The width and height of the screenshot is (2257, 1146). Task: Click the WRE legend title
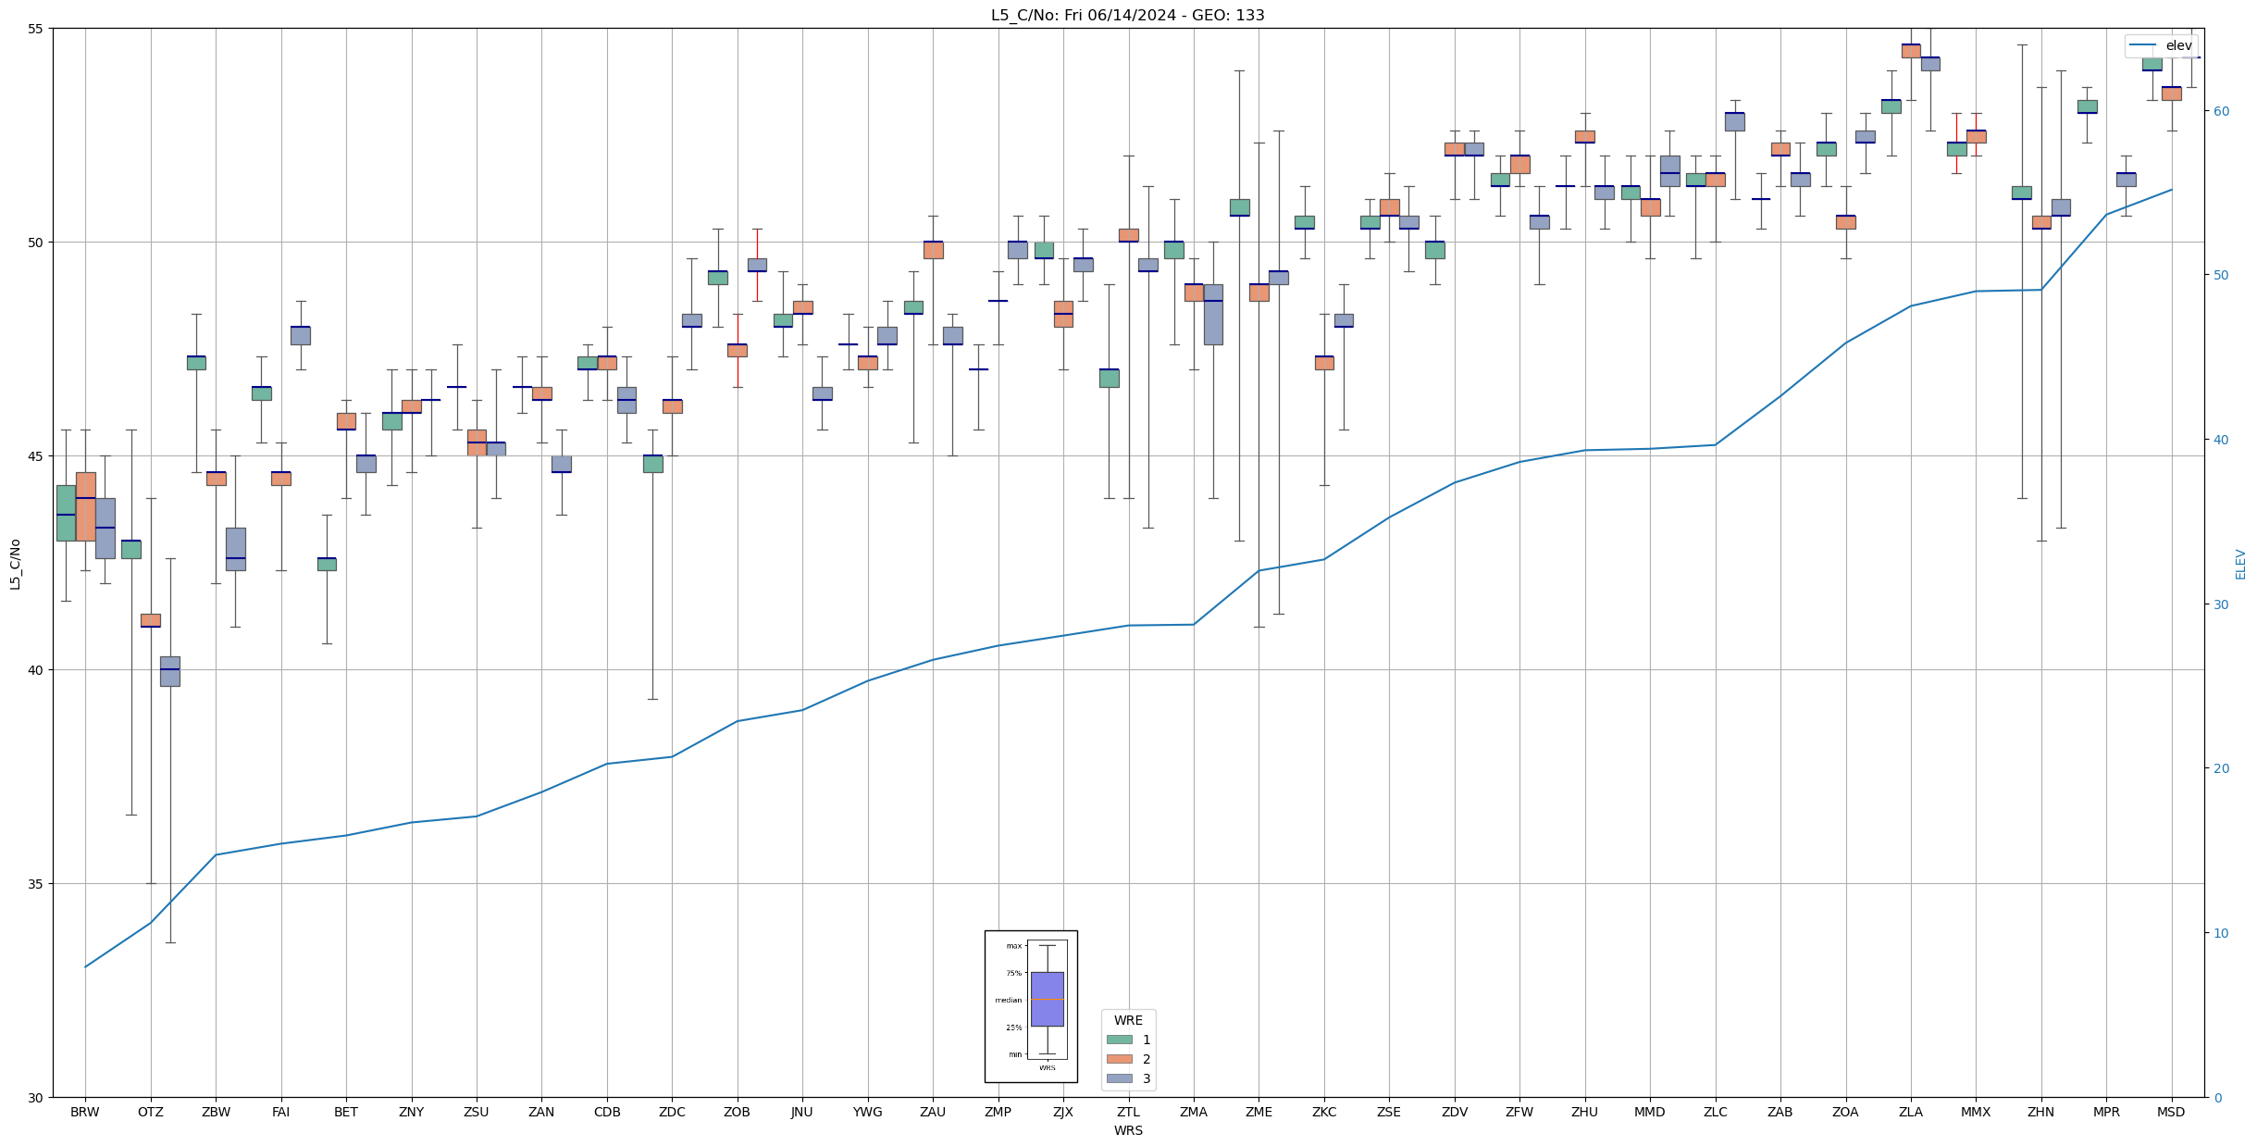(1128, 1020)
